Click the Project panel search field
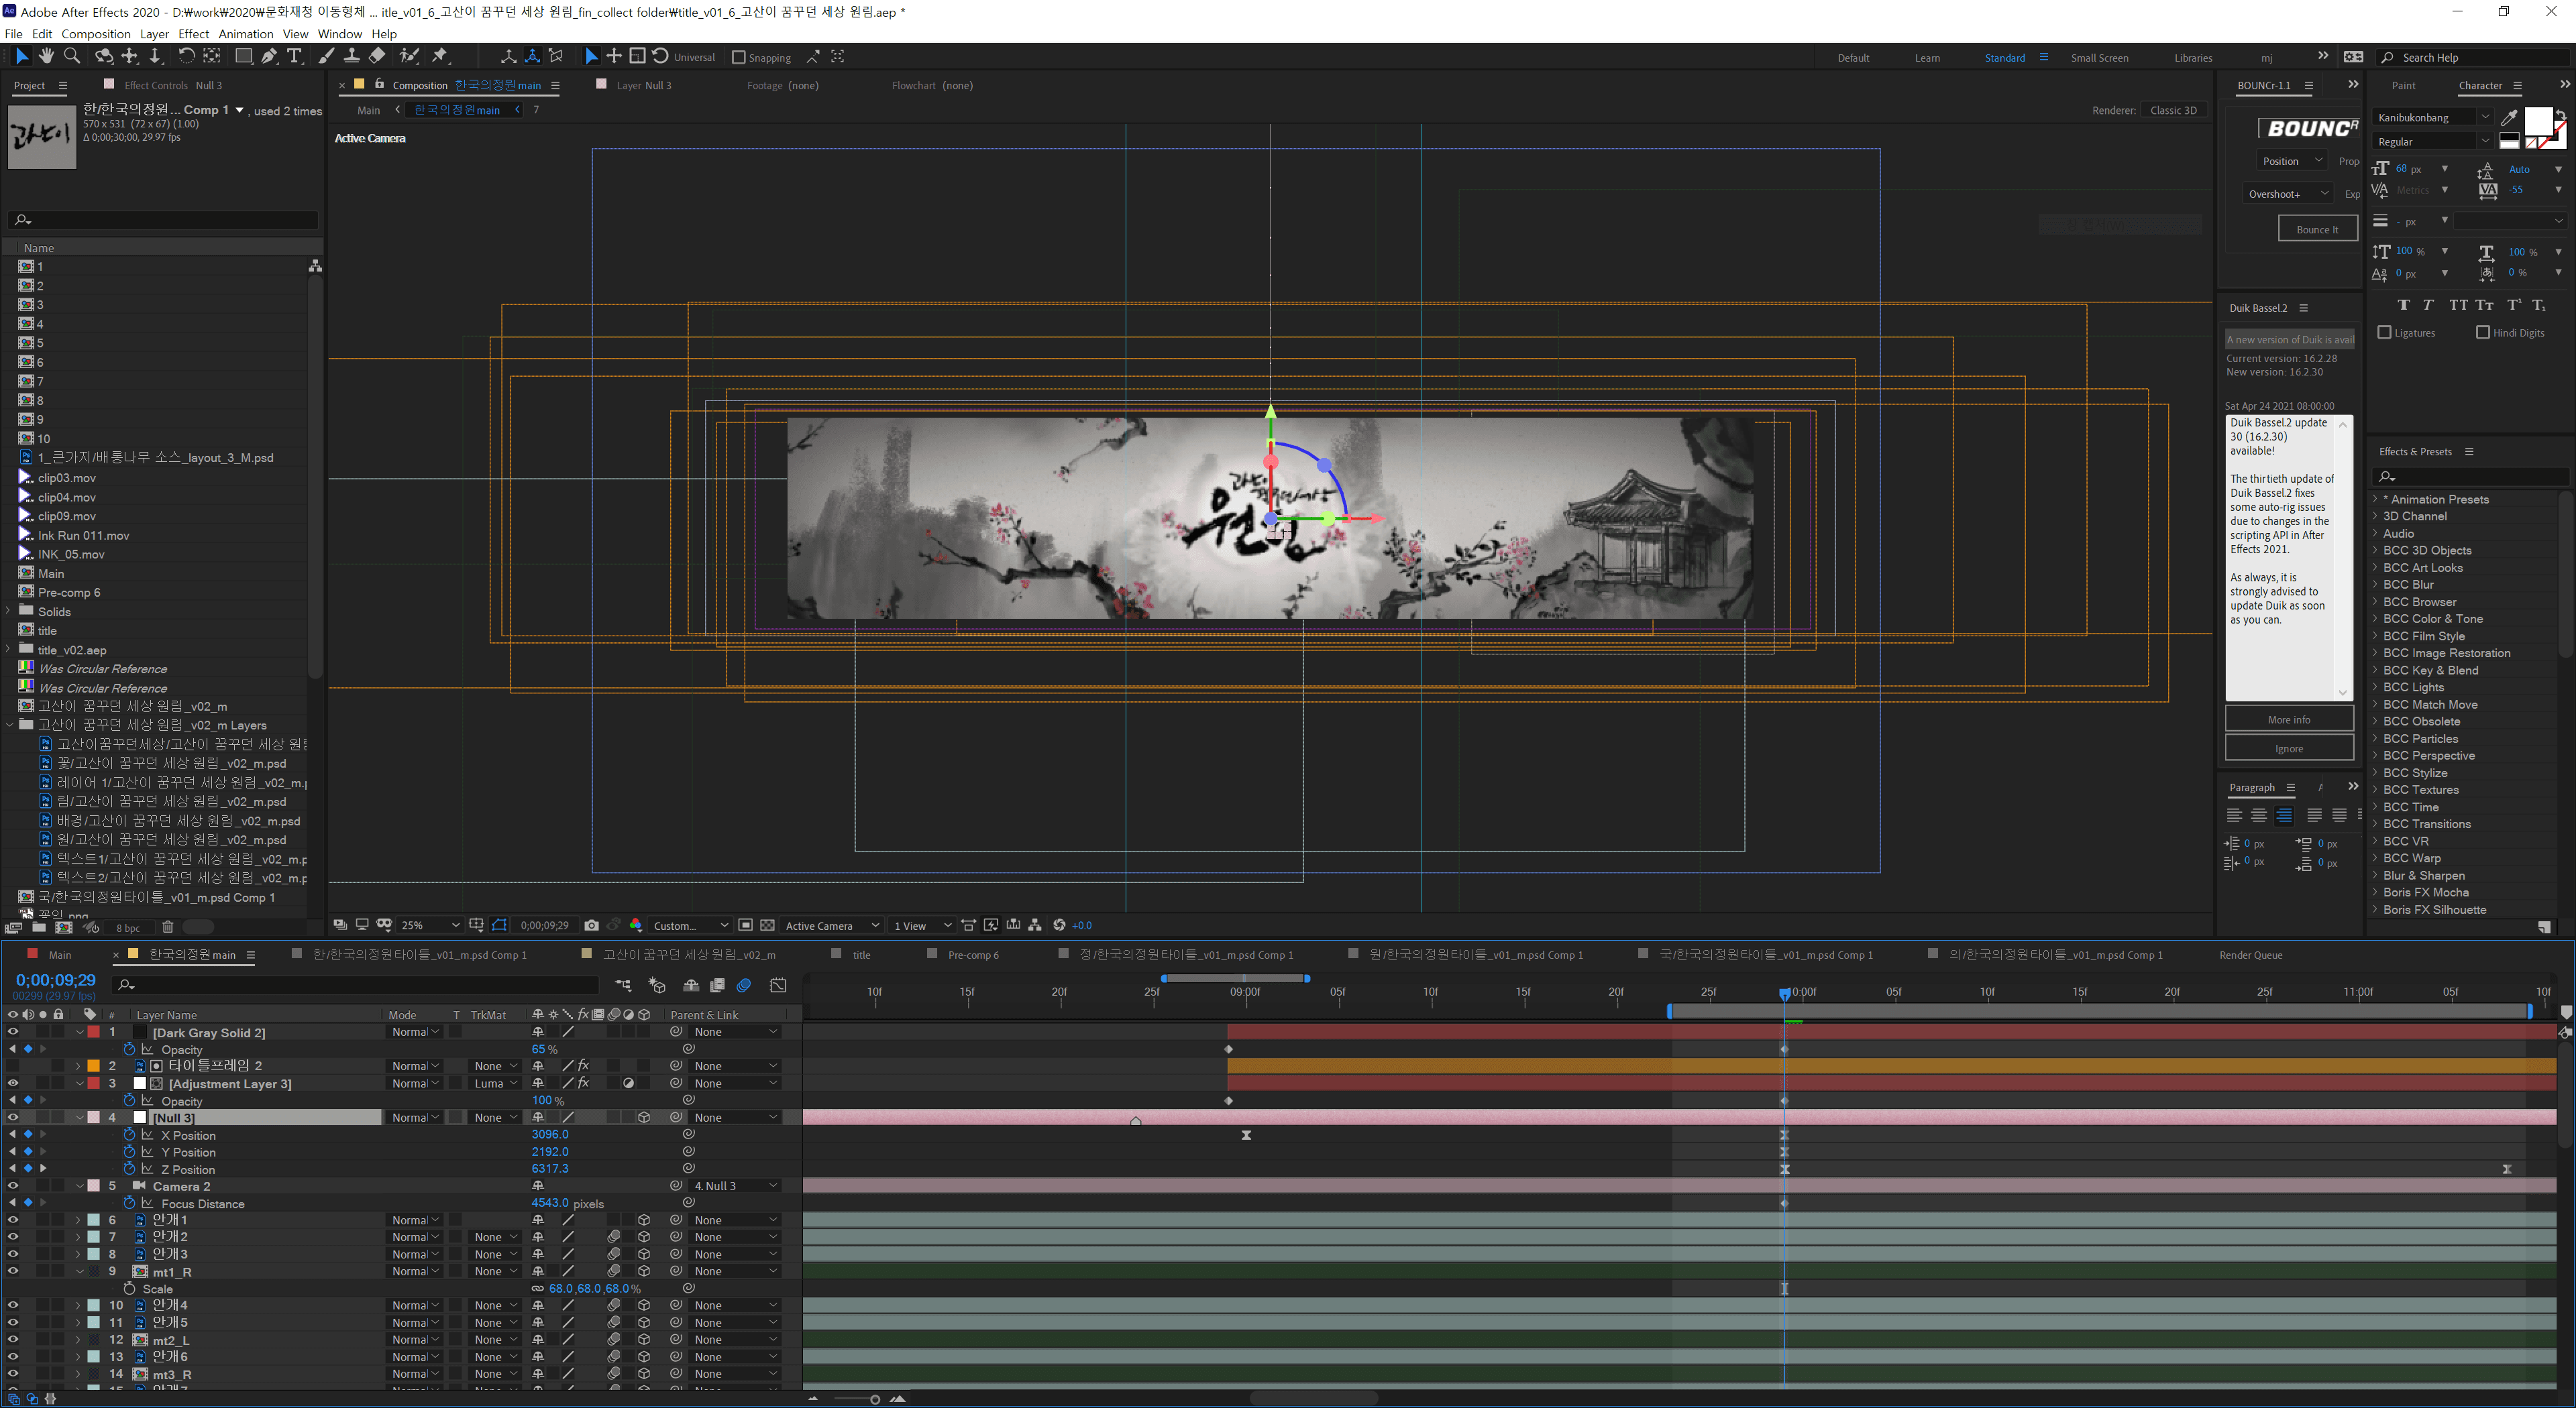 coord(165,220)
